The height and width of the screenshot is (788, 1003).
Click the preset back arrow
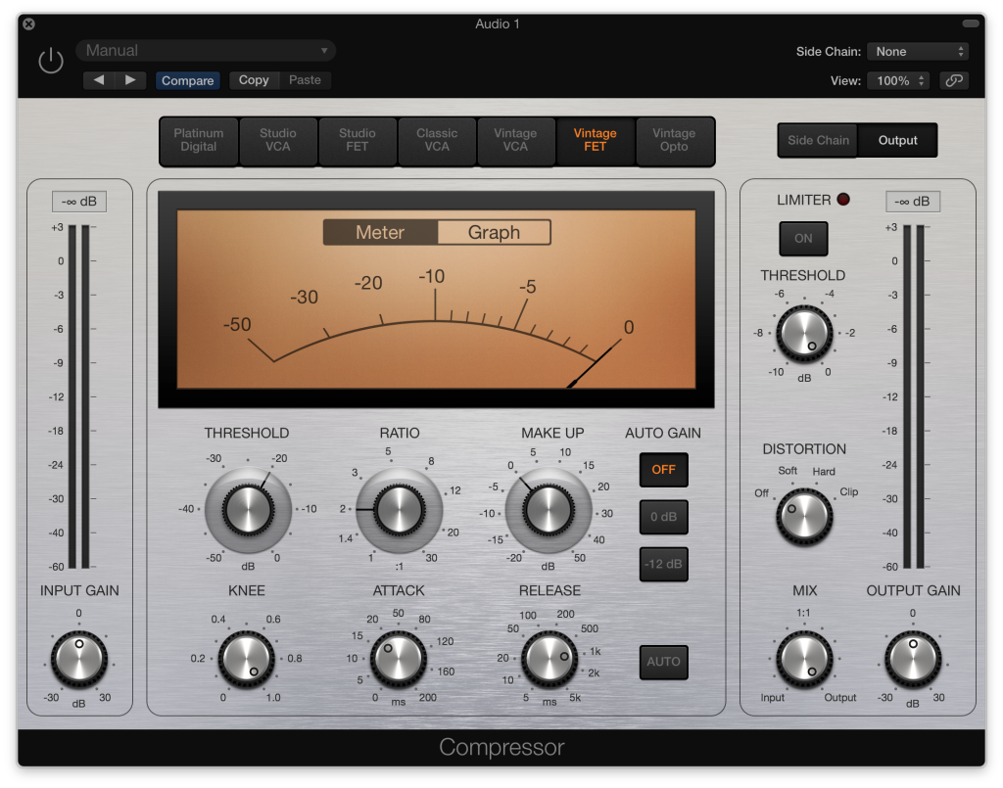click(x=98, y=80)
